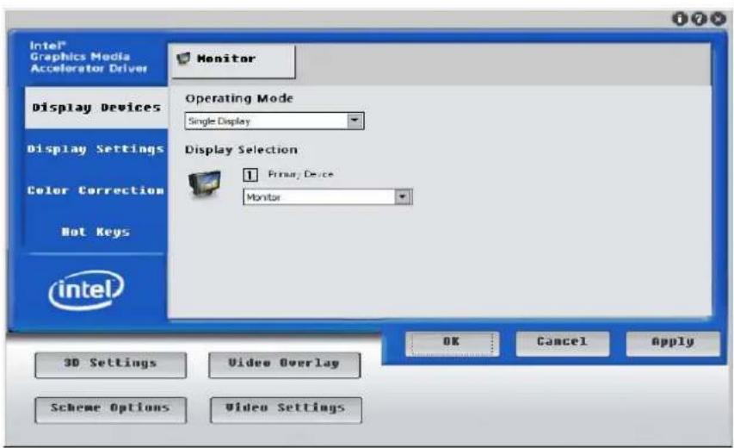Click the Primary Device label
Screen dimensions: 734x448
300,174
